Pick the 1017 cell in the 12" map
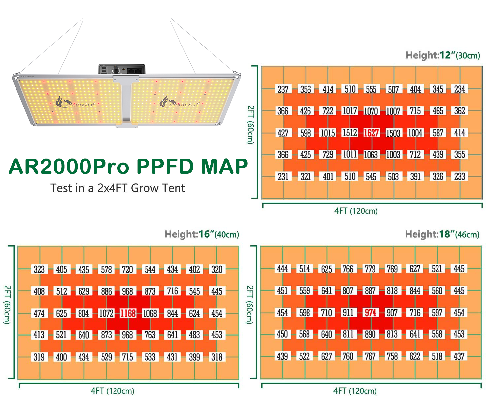 pos(350,111)
